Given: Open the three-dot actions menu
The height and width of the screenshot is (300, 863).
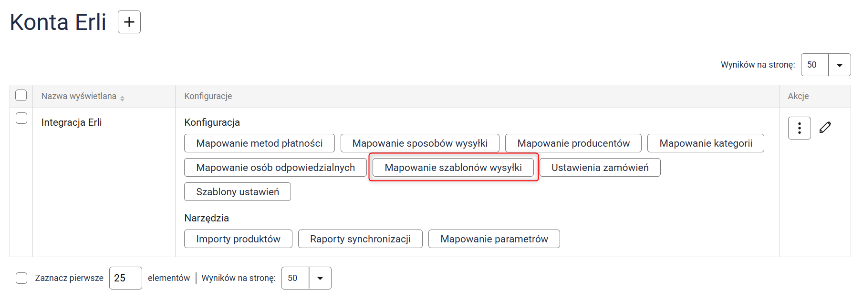Looking at the screenshot, I should click(x=799, y=128).
